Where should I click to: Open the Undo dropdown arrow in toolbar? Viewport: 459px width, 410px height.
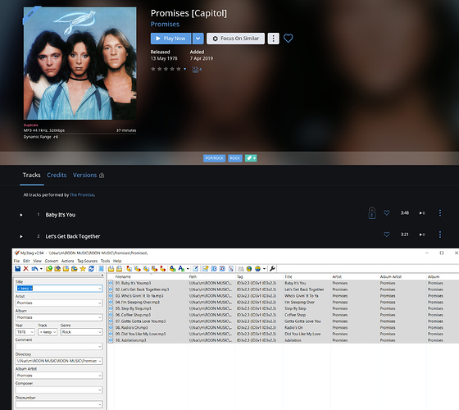[x=41, y=269]
